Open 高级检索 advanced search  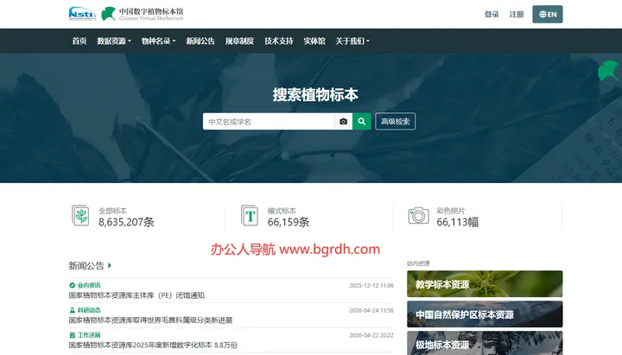pyautogui.click(x=395, y=122)
